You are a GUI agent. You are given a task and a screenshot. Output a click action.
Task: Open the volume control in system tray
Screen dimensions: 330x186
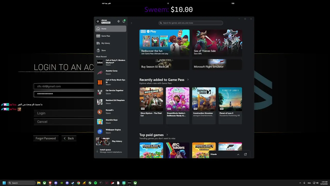pos(317,183)
